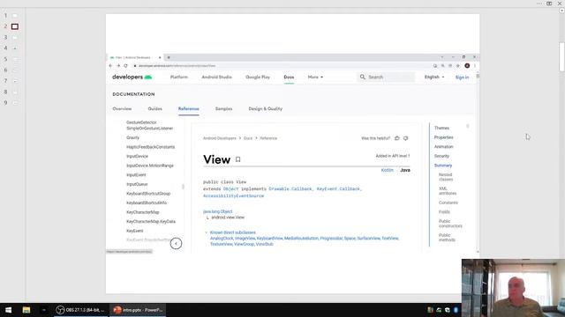565x317 pixels.
Task: Open InputDevice in the class list
Action: pyautogui.click(x=137, y=157)
